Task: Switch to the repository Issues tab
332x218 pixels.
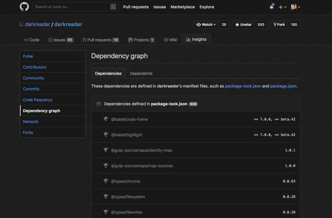Action: pos(61,40)
